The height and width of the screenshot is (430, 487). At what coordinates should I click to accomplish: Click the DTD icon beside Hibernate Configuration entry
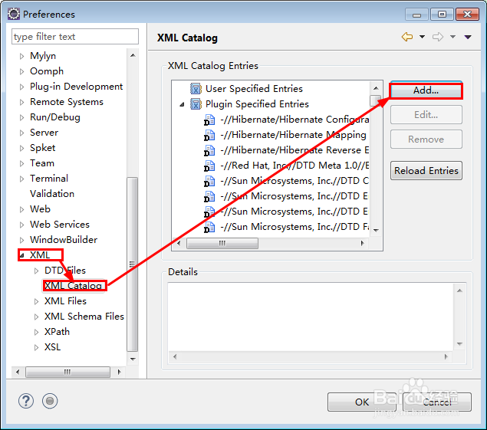click(x=209, y=120)
